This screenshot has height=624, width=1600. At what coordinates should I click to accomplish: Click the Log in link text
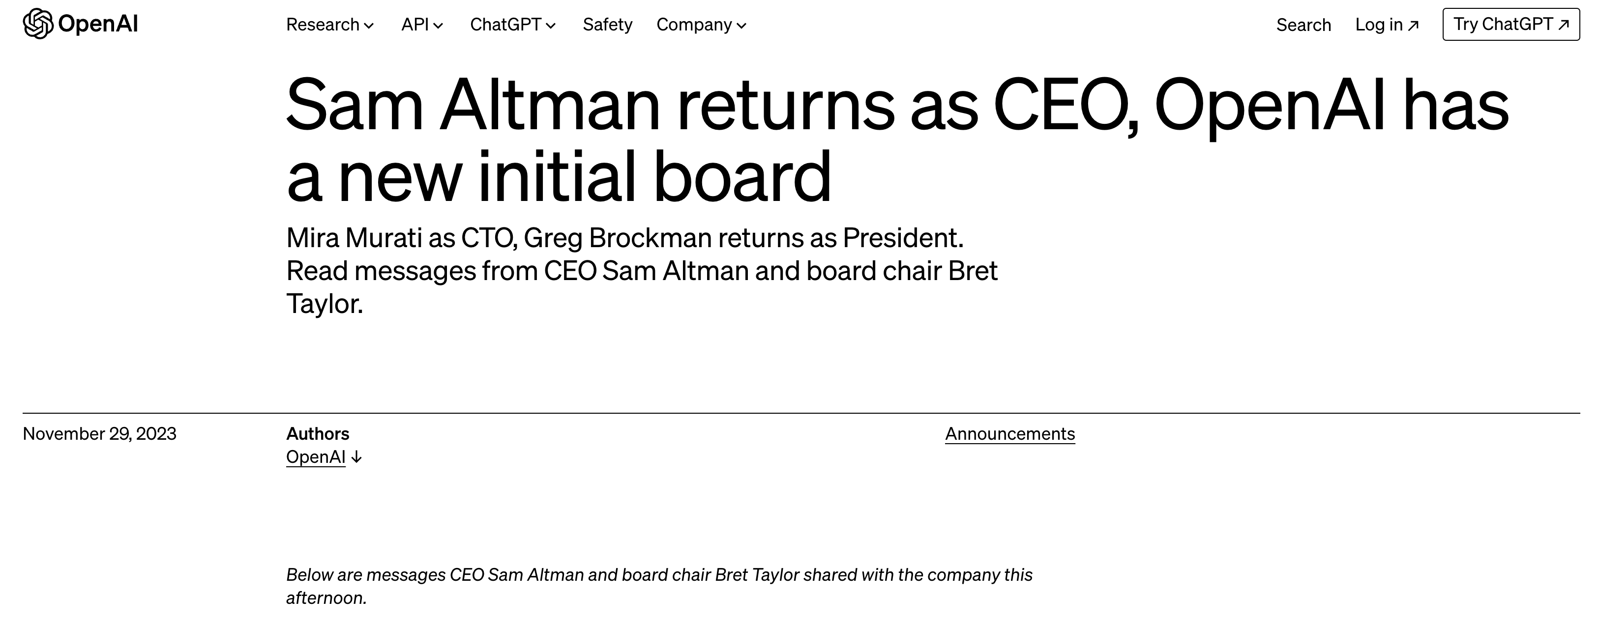1379,25
